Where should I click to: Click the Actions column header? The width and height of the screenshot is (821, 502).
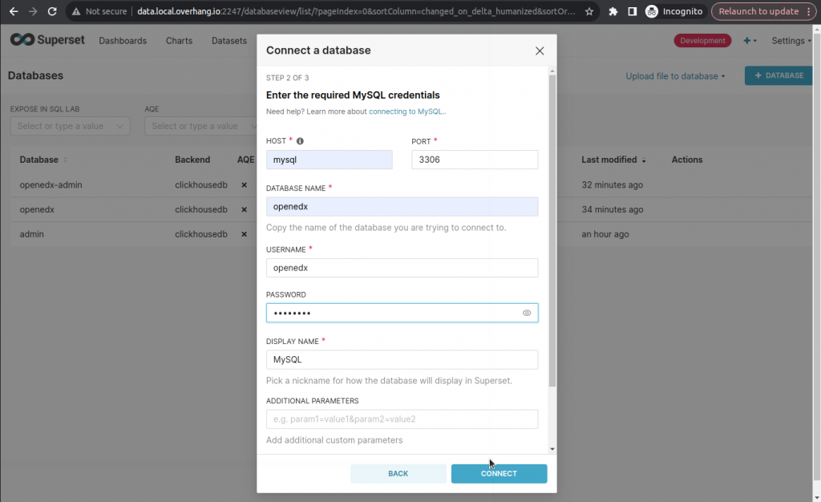tap(687, 160)
